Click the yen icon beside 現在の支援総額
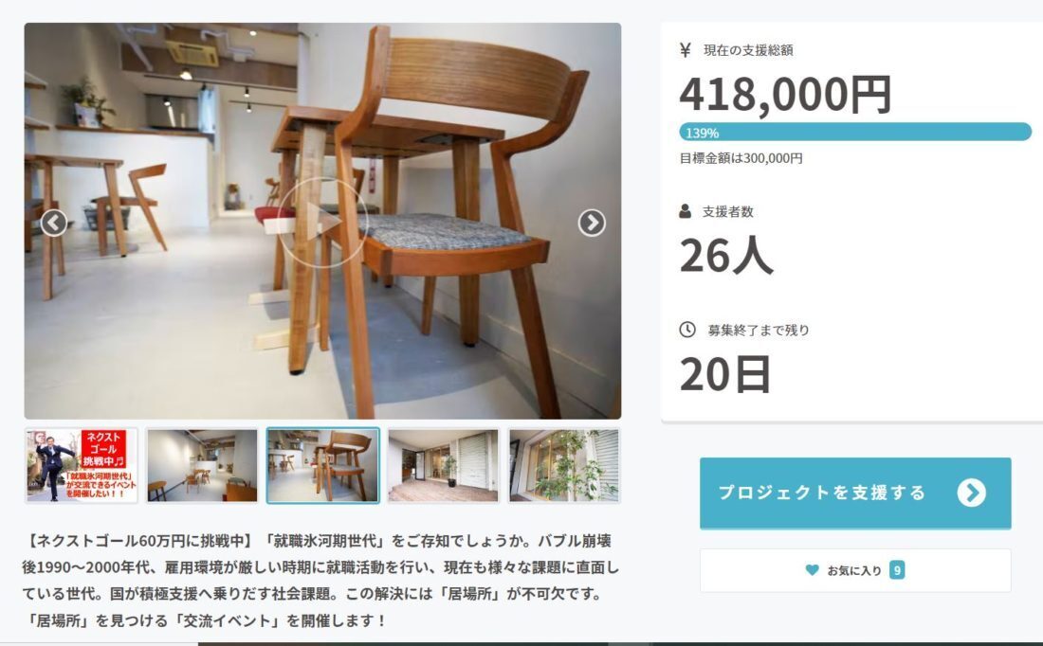The image size is (1043, 646). point(686,50)
